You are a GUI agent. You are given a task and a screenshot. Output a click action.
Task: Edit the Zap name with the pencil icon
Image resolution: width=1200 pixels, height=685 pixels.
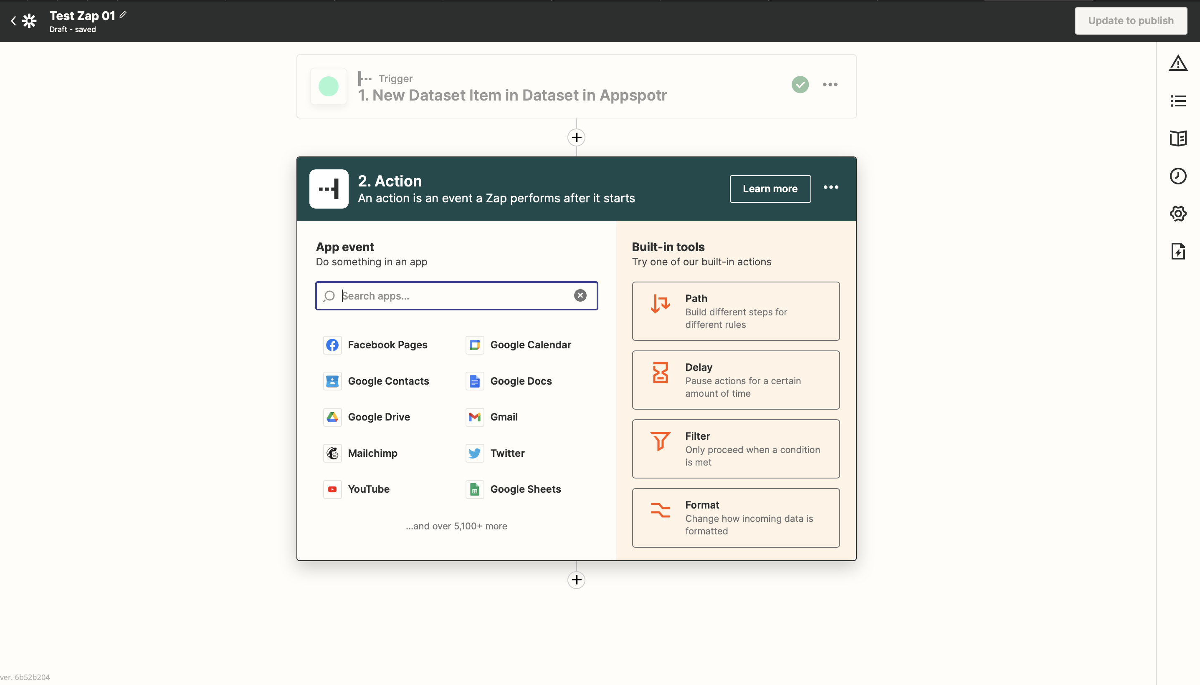tap(123, 15)
